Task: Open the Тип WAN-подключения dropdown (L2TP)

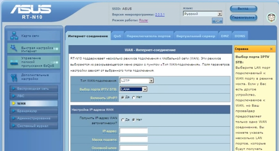Action: 137,81
